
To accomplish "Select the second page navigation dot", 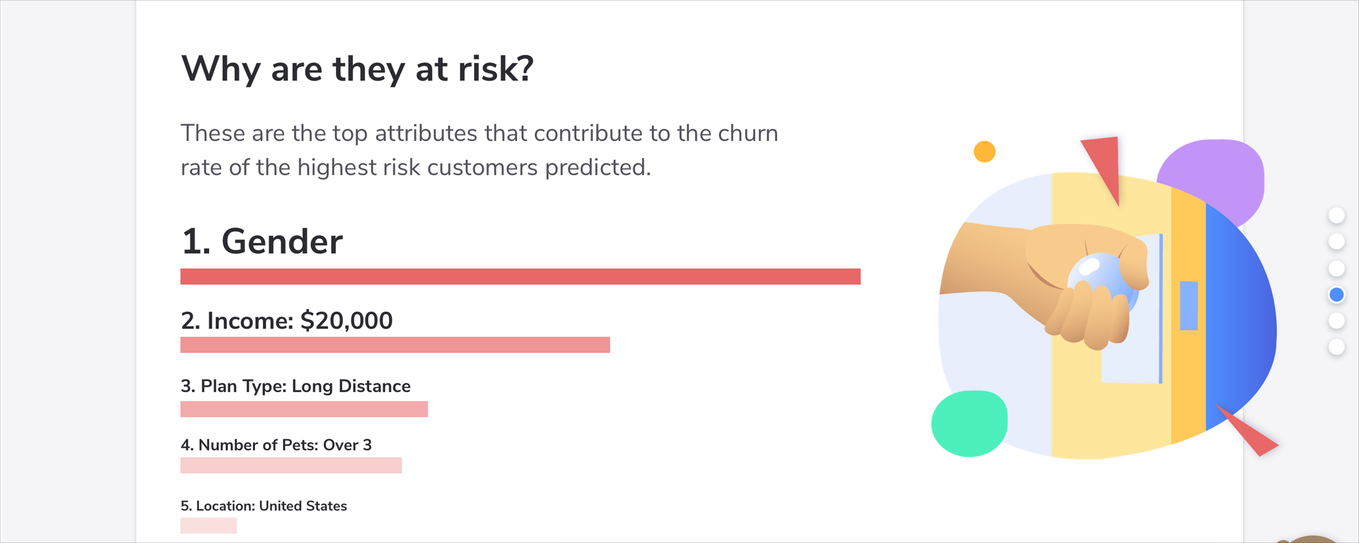I will tap(1336, 241).
